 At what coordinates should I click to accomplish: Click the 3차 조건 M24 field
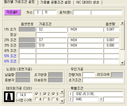pos(85,45)
